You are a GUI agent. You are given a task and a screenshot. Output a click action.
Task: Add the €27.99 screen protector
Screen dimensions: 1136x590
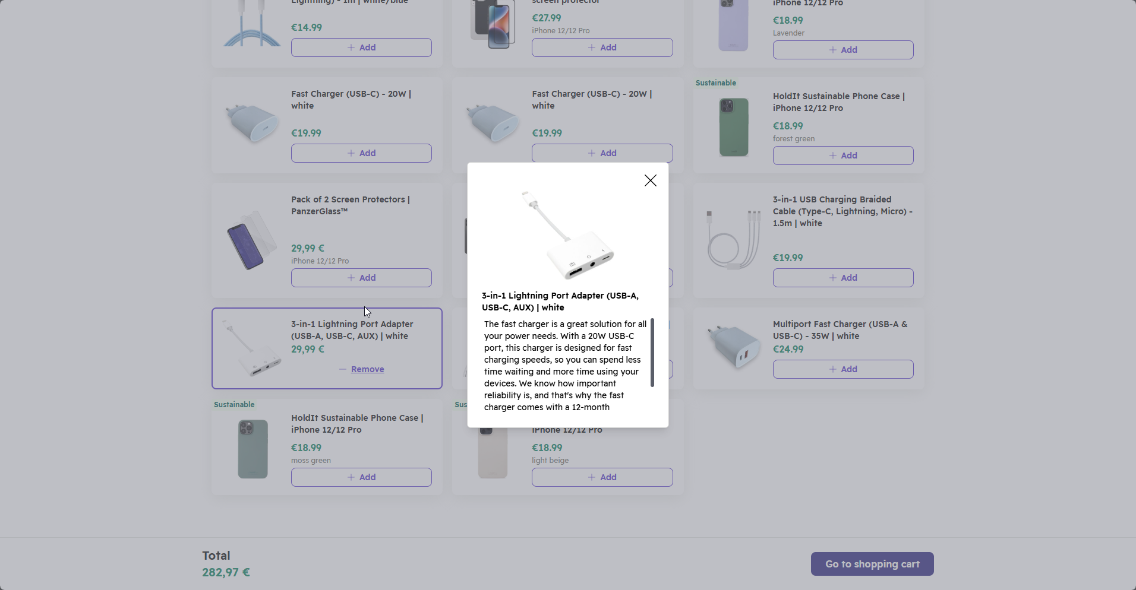coord(602,47)
